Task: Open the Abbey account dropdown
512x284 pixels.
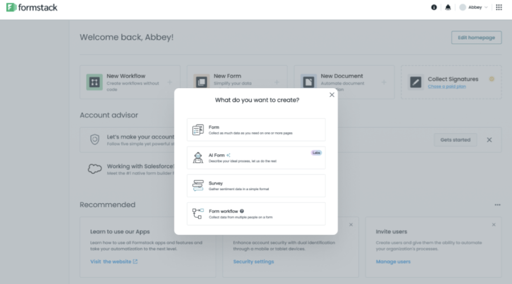Action: (x=474, y=7)
